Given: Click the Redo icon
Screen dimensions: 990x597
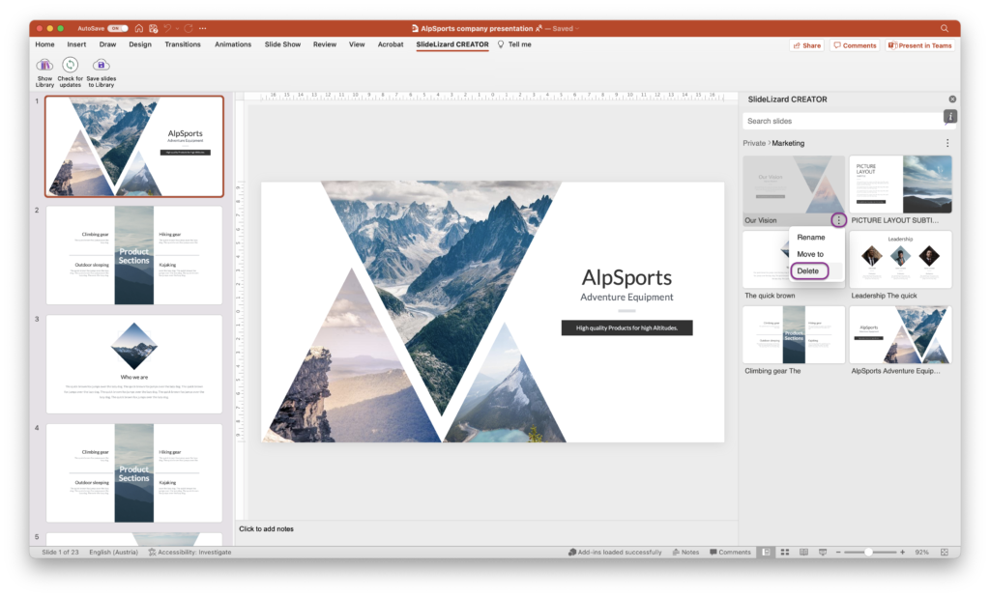Looking at the screenshot, I should click(x=189, y=28).
